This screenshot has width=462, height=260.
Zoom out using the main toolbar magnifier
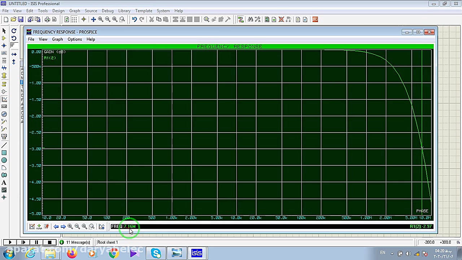pos(108,19)
